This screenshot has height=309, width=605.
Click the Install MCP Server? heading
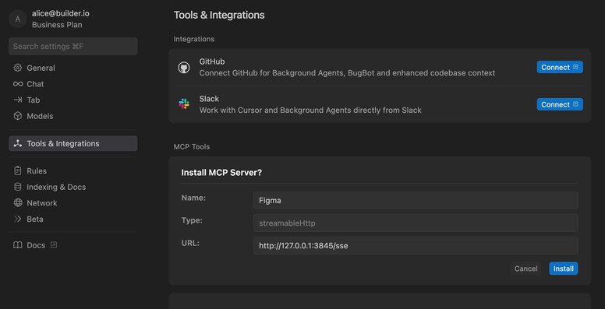[221, 173]
